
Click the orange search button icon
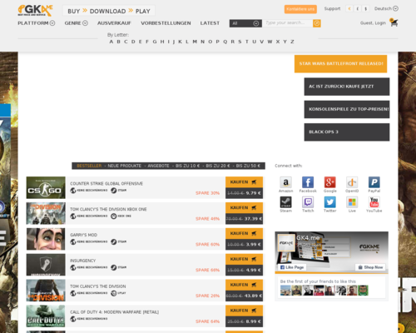coord(317,23)
